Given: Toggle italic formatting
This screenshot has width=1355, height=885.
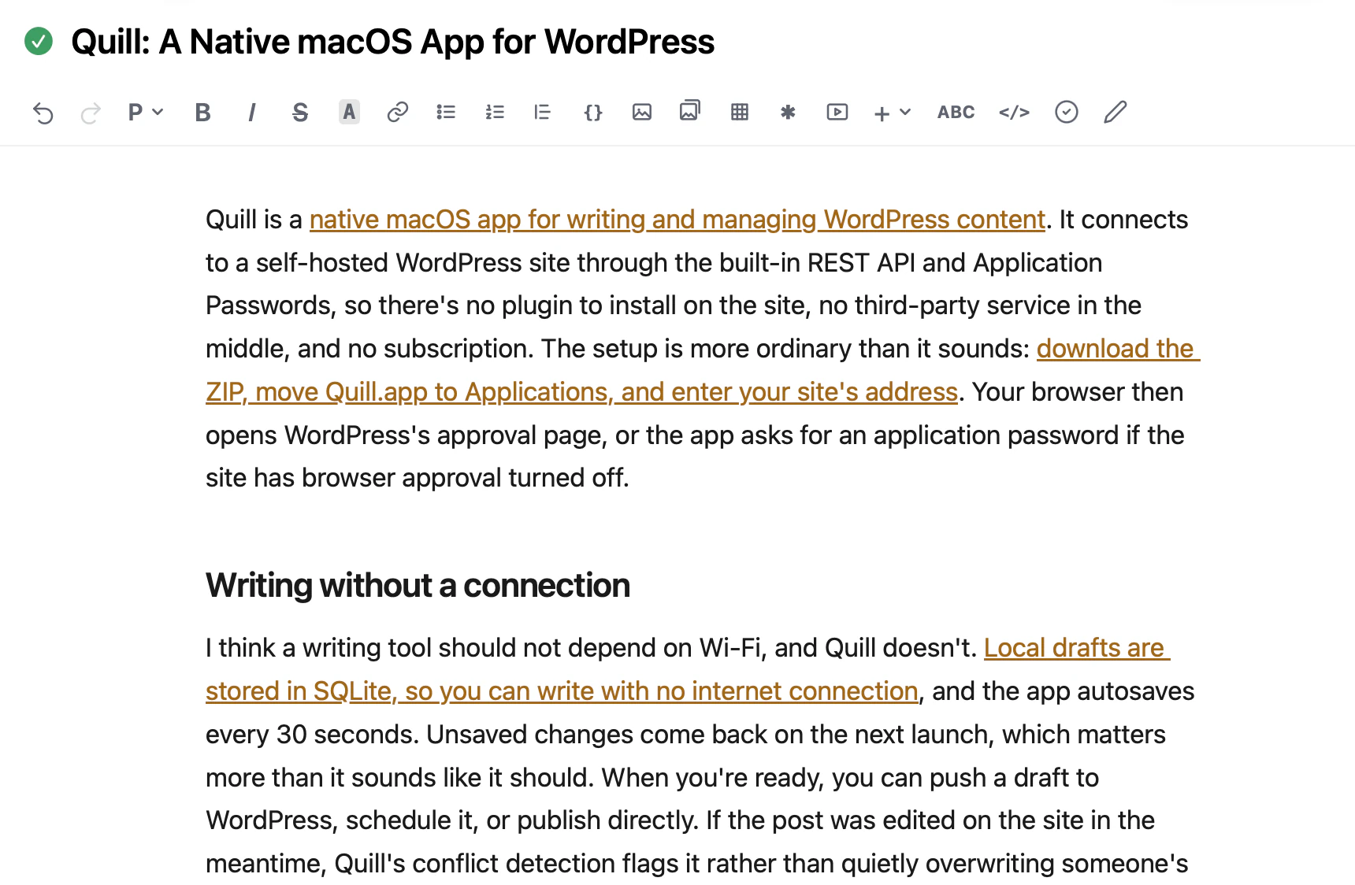Looking at the screenshot, I should tap(251, 113).
